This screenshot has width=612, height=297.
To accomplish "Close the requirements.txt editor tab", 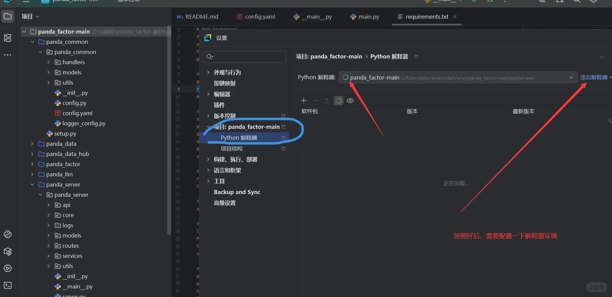I will (455, 17).
